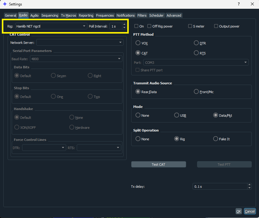The width and height of the screenshot is (259, 218).
Task: Select VOX as PTT method
Action: click(x=138, y=43)
